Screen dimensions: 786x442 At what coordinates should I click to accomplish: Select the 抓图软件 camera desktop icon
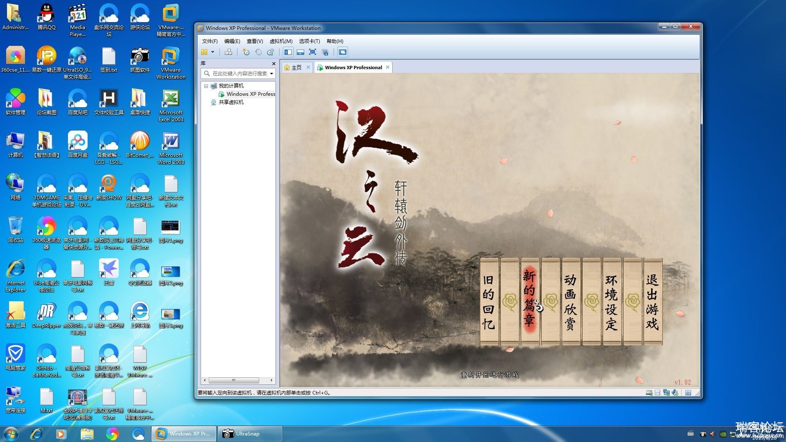pos(140,59)
